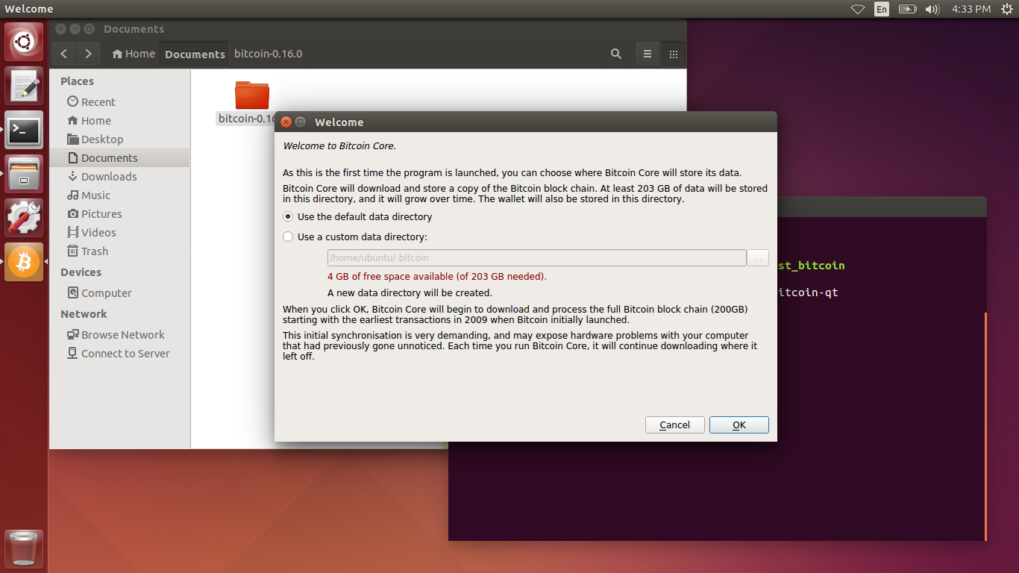Image resolution: width=1019 pixels, height=573 pixels.
Task: Click the terminal window's scrollbar
Action: tap(985, 426)
